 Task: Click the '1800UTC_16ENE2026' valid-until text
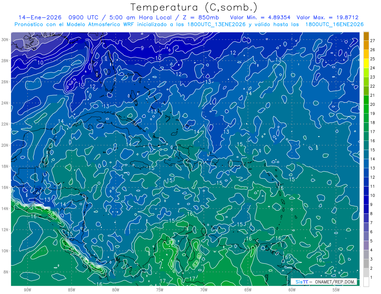(334, 24)
